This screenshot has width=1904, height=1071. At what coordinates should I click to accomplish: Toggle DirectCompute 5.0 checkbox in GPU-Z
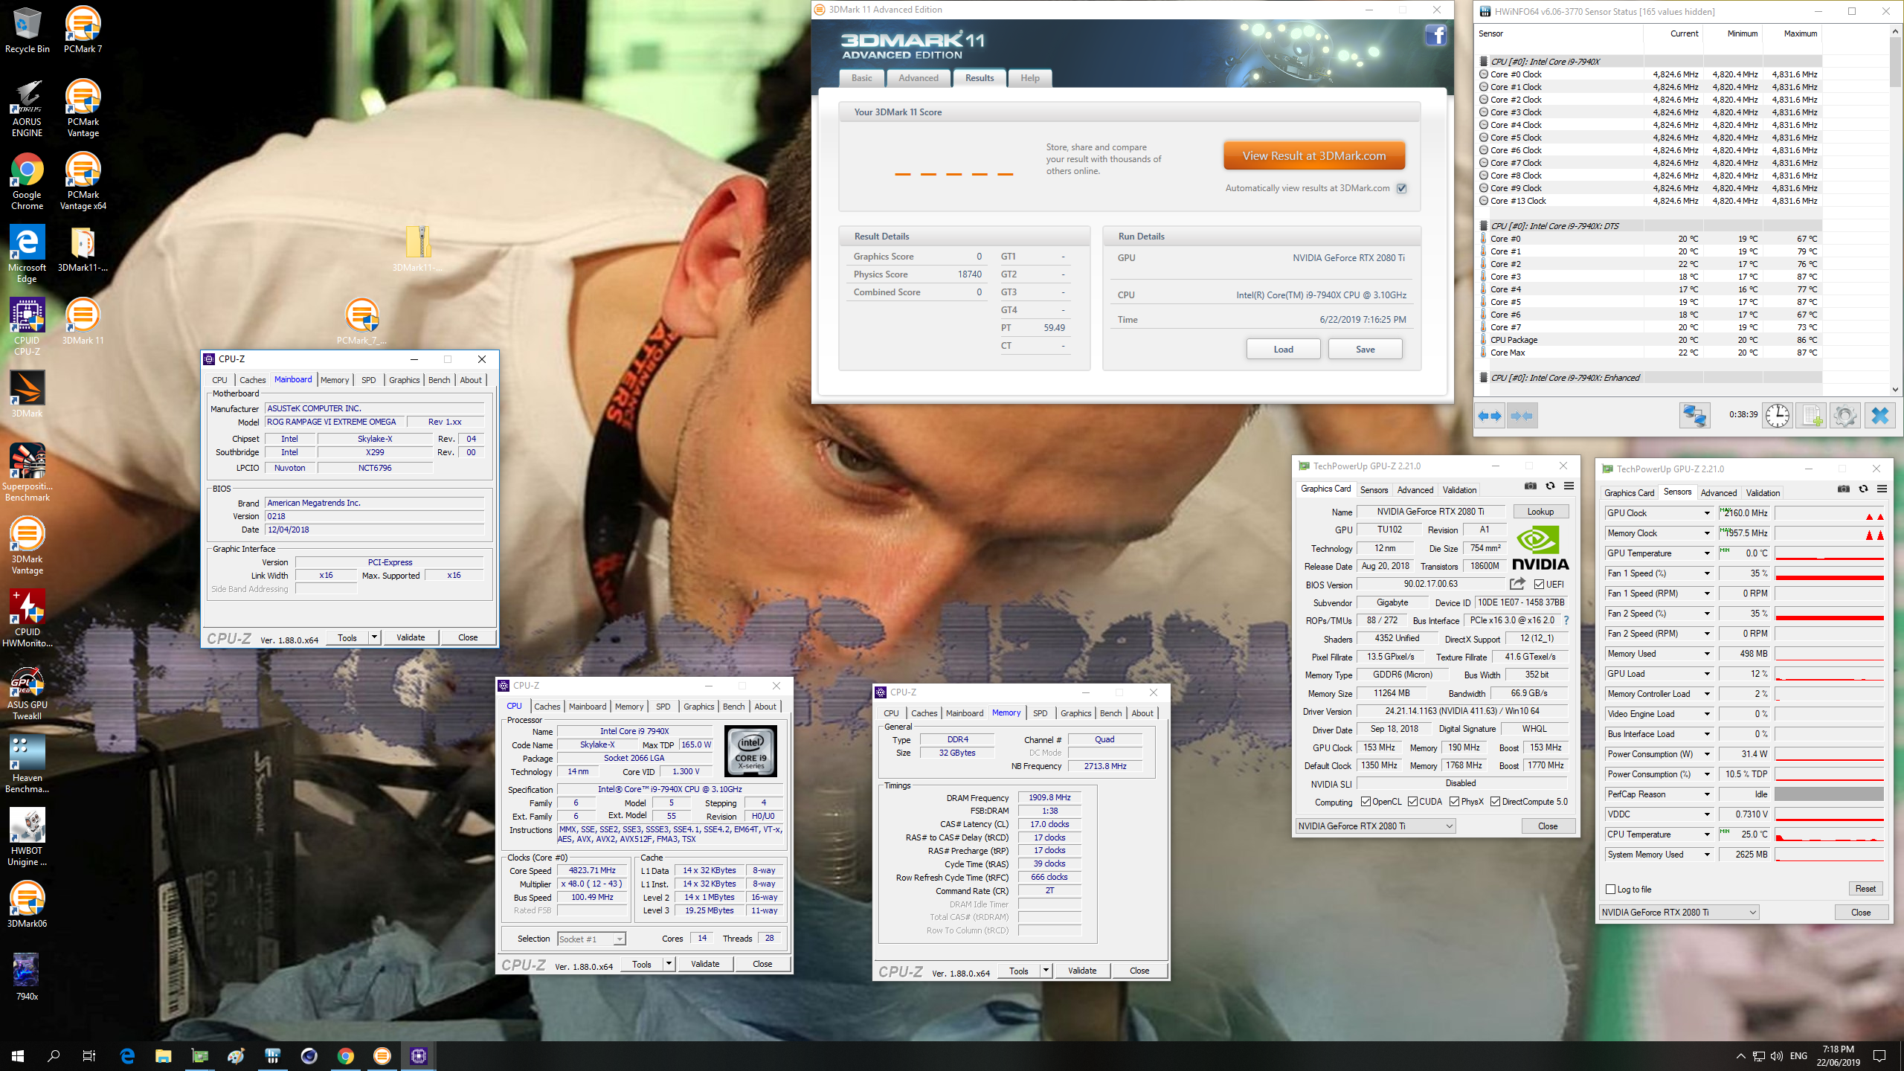click(1495, 802)
